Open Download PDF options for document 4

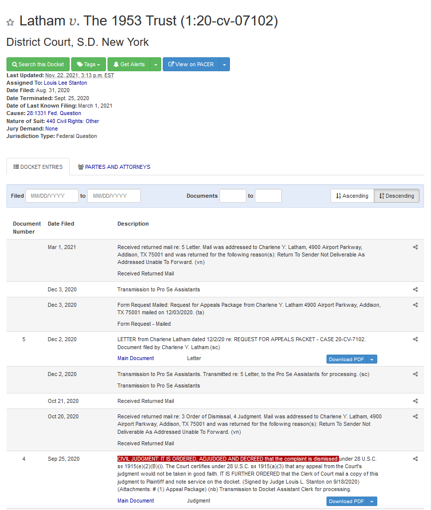[372, 501]
